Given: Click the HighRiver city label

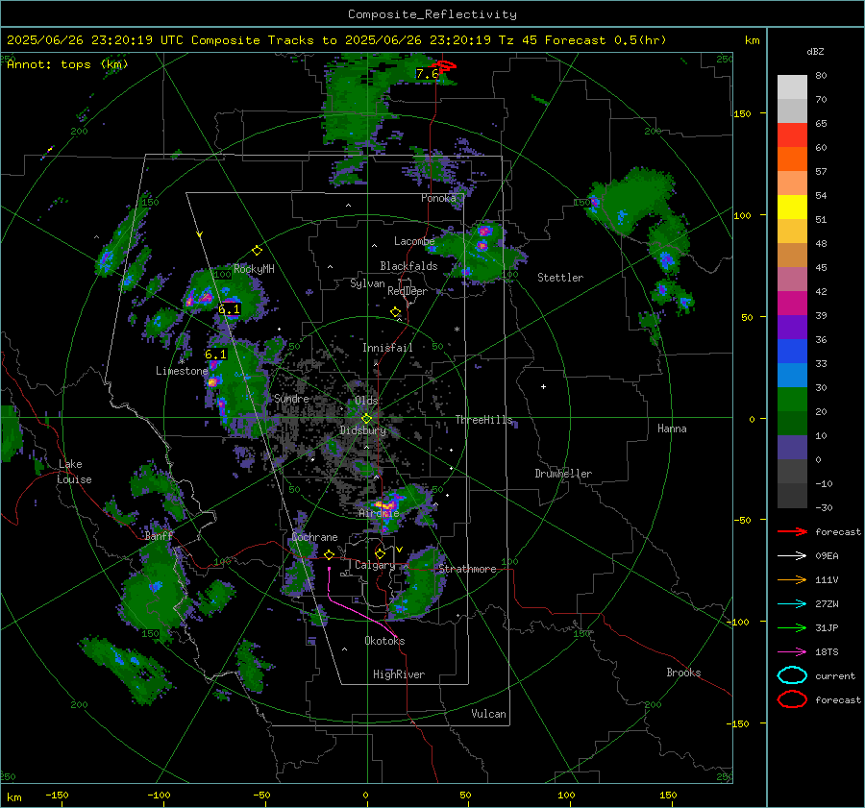Looking at the screenshot, I should 399,674.
